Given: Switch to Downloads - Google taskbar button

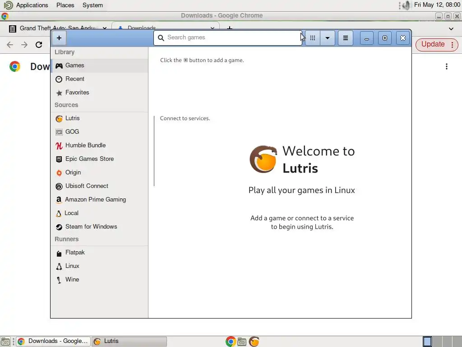Looking at the screenshot, I should (x=53, y=342).
